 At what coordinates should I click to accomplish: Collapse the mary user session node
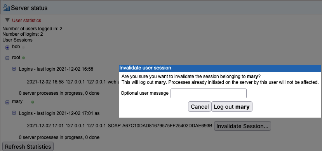[x=7, y=102]
